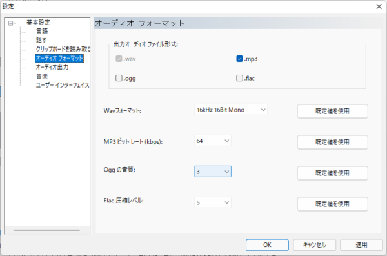This screenshot has width=387, height=256.
Task: Open the MP3 bitrate dropdown
Action: 213,141
